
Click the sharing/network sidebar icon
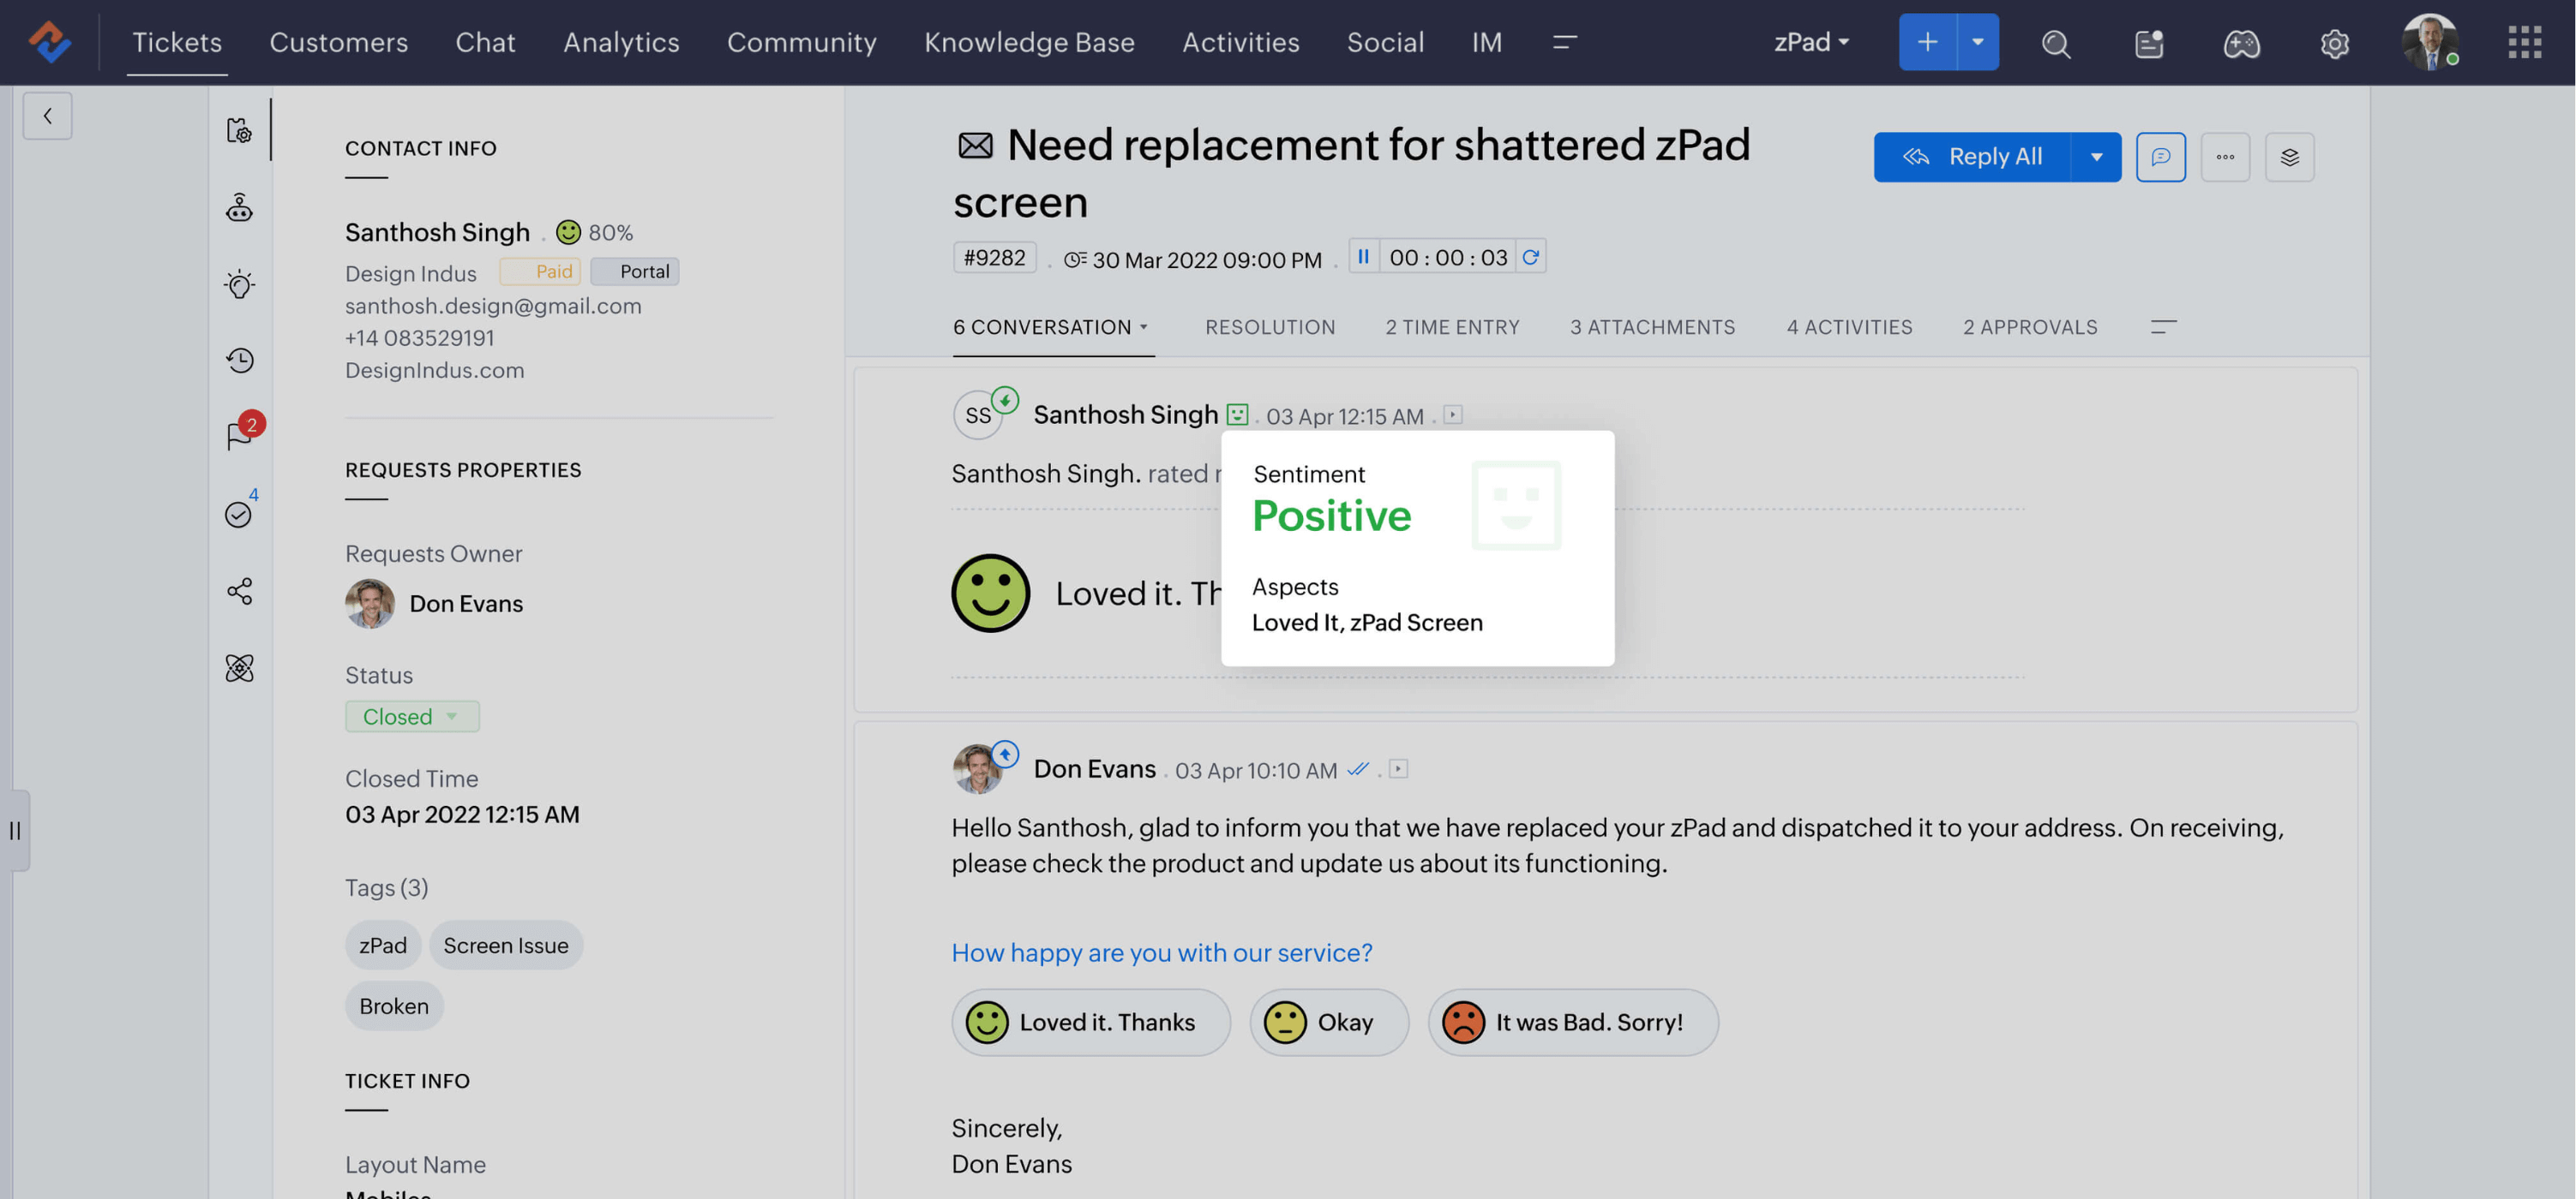[x=238, y=594]
